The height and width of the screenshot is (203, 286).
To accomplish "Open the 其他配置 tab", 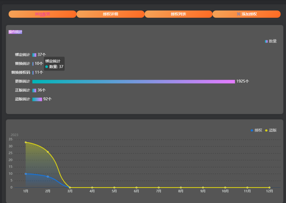I will pyautogui.click(x=42, y=14).
